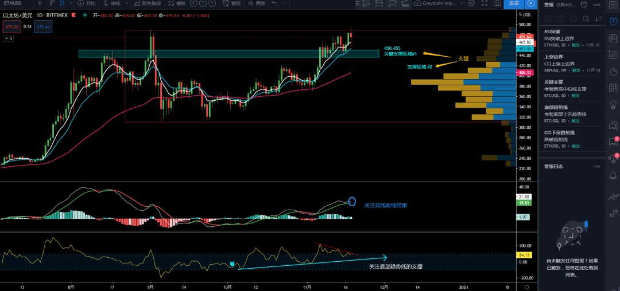Pause alerts with the panel pause icon
This screenshot has height=291, width=620.
tap(560, 19)
